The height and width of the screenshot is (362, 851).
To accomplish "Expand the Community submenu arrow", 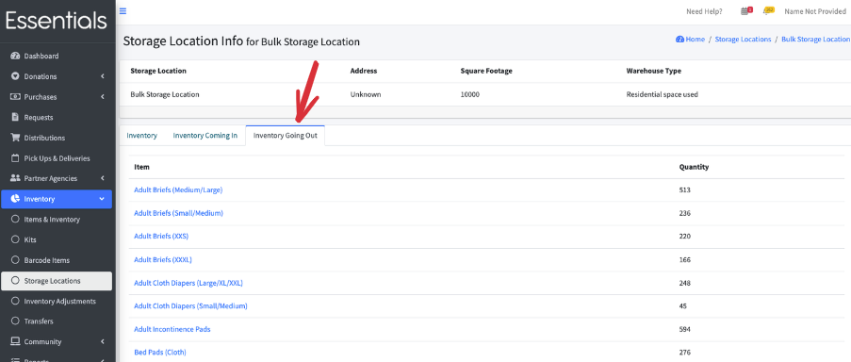I will tap(103, 342).
